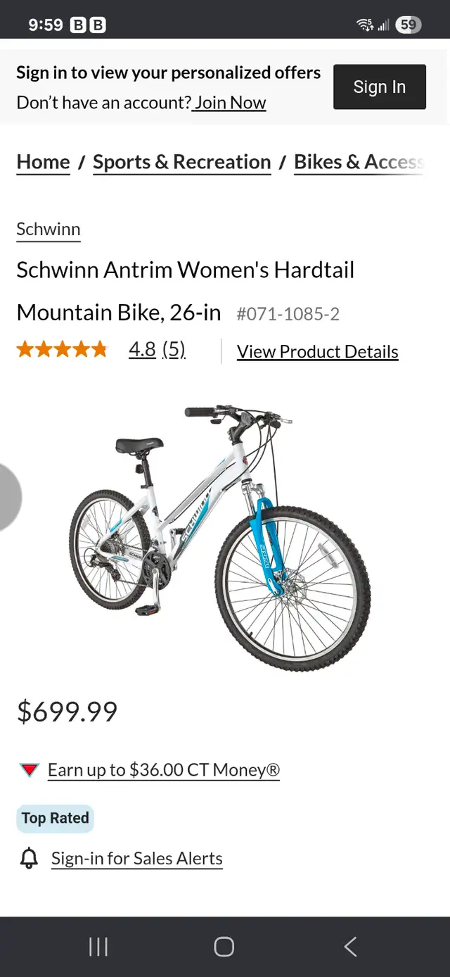Open the 4.8 rating reviews link

[x=157, y=349]
